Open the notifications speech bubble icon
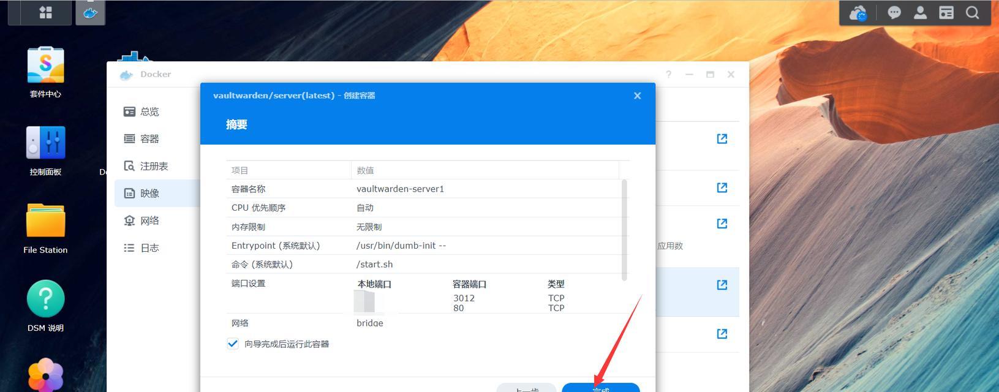Image resolution: width=999 pixels, height=392 pixels. coord(894,13)
